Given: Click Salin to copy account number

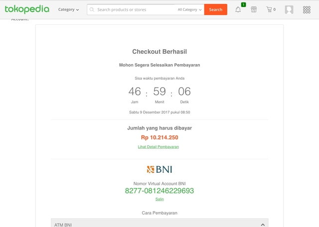Looking at the screenshot, I should pyautogui.click(x=159, y=199).
